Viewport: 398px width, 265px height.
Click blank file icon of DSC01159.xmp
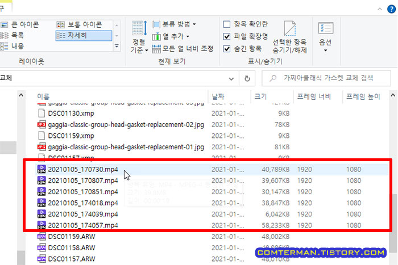[x=42, y=136]
